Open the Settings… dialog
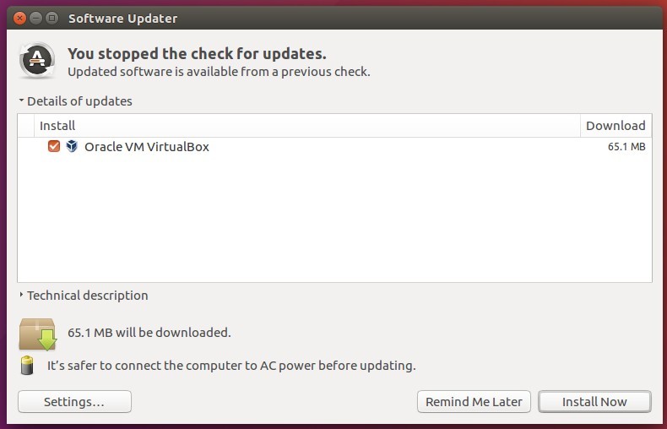667x429 pixels. (x=74, y=402)
